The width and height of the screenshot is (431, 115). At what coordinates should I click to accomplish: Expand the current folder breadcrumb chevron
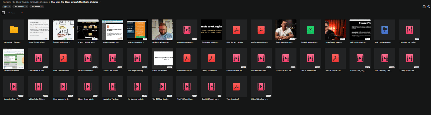coord(100,2)
